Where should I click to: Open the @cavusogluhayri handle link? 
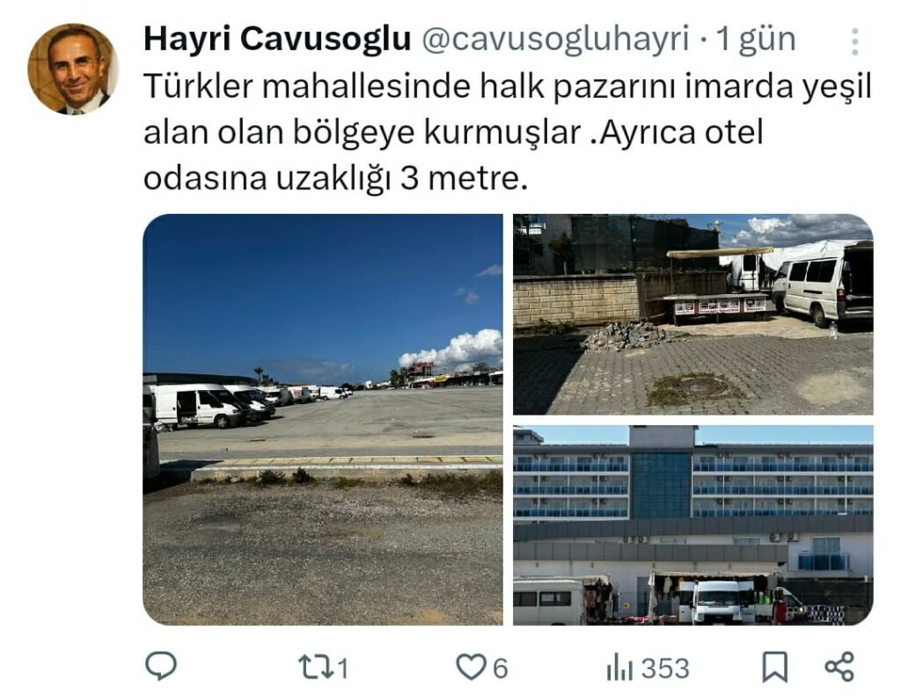coord(555,40)
